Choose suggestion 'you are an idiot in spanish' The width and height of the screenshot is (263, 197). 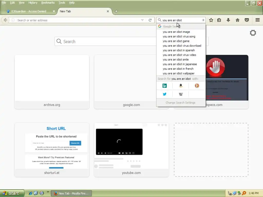(x=181, y=50)
